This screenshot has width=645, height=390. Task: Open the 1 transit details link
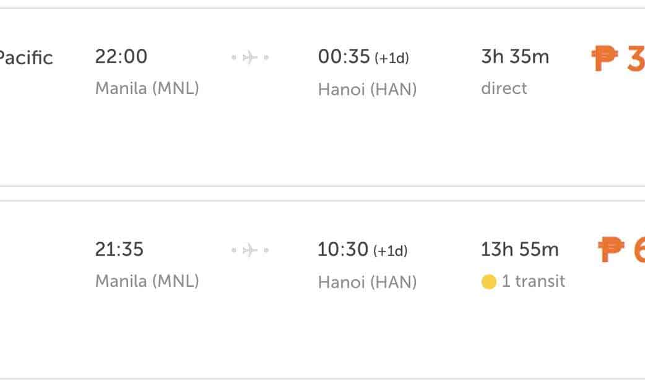pos(533,282)
